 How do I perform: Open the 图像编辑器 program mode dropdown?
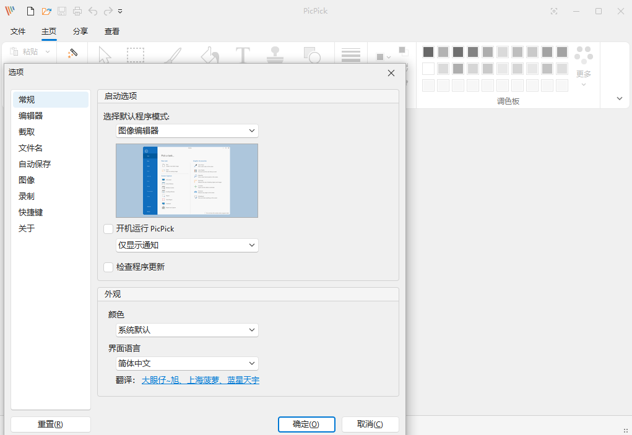[x=187, y=131]
